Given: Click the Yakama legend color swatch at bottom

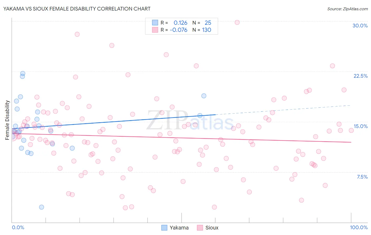Looking at the screenshot, I should click(x=164, y=228).
